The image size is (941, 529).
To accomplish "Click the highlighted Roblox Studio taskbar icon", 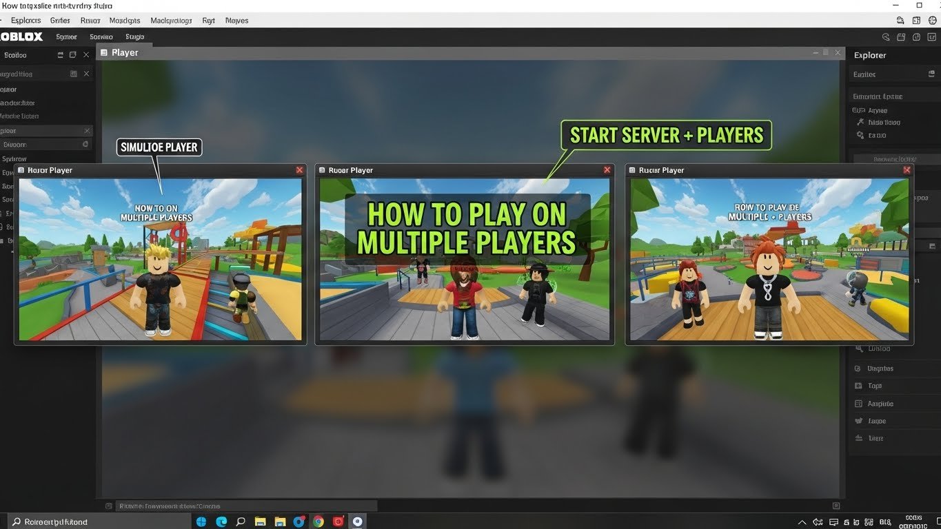I will point(357,522).
